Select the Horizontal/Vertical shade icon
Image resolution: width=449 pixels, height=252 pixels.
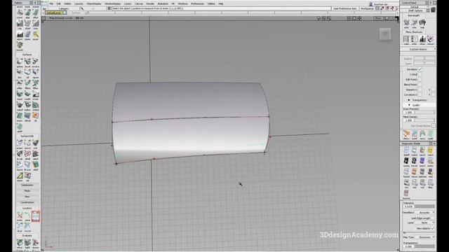point(415,162)
